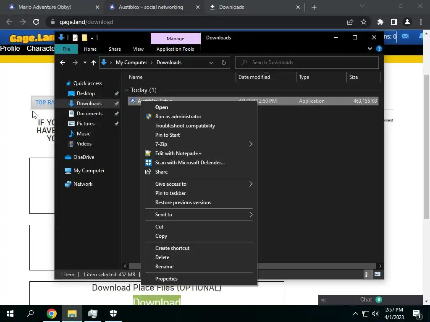Click Pin to taskbar
Viewport: 430px width, 322px height.
click(x=199, y=193)
